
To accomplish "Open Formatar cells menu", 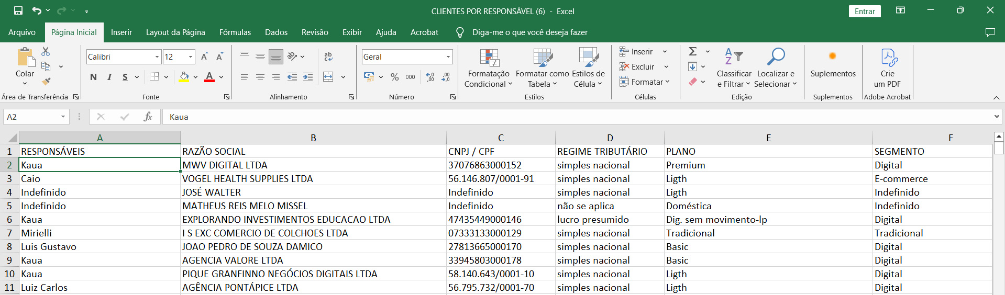I will 645,82.
